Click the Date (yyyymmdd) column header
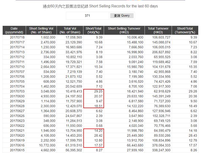The height and width of the screenshot is (153, 202). pyautogui.click(x=14, y=30)
